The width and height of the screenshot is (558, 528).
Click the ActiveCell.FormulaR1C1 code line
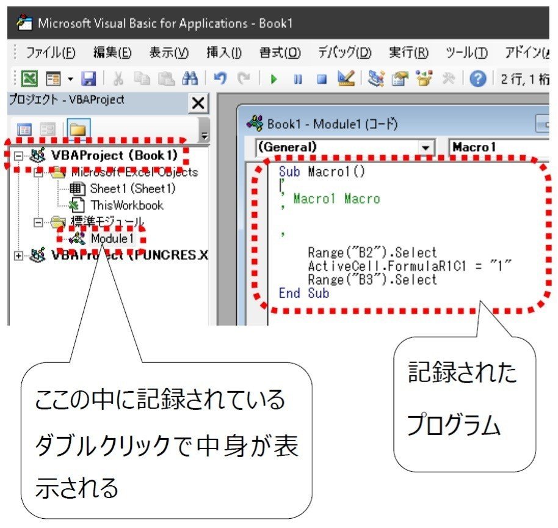[410, 266]
